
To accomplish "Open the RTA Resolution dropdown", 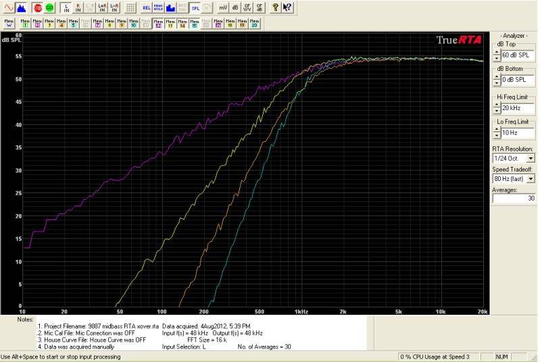I will pos(531,159).
